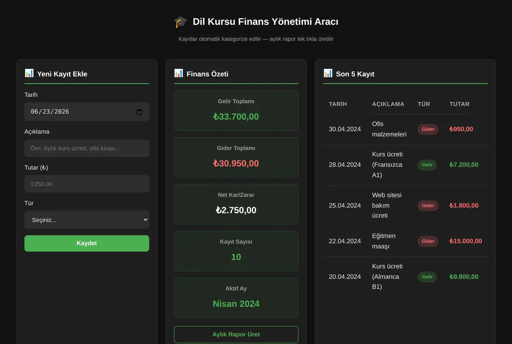Click the subtitle about otomatik kategorize
Viewport: 512px width, 344px height.
tap(256, 39)
